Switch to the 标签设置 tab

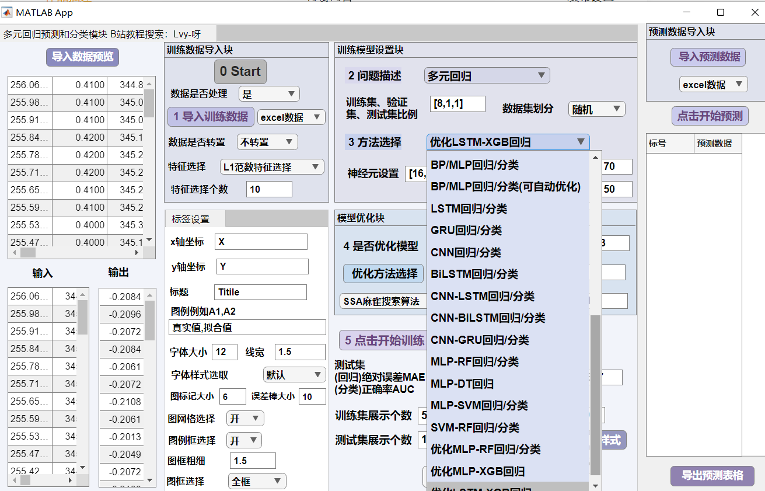pos(190,220)
